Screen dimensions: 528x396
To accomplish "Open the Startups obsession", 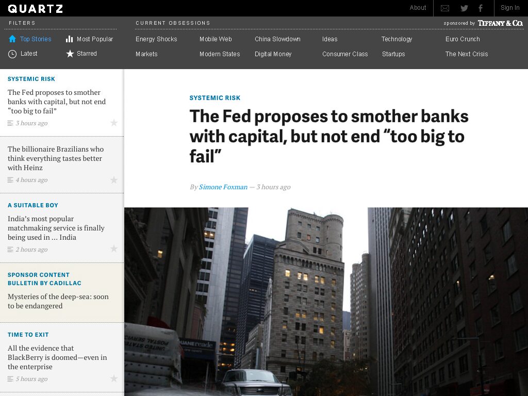I will [x=393, y=54].
